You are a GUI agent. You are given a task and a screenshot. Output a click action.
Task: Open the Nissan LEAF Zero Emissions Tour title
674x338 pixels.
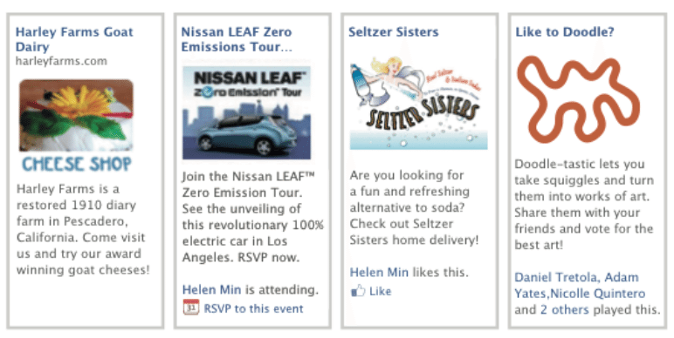pyautogui.click(x=237, y=39)
